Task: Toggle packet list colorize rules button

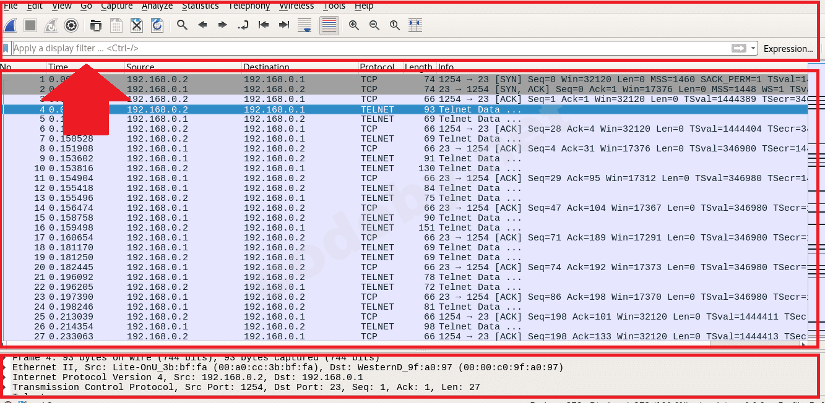Action: [329, 25]
